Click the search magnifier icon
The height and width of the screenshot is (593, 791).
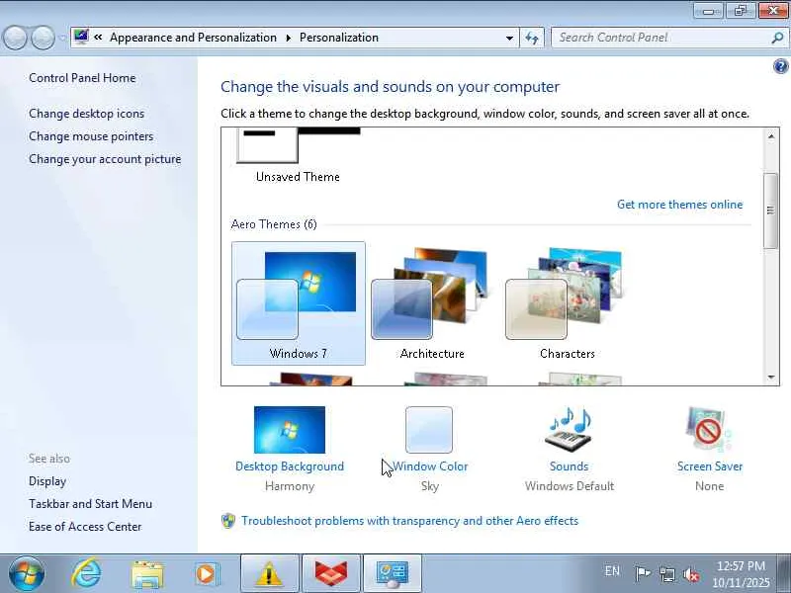[777, 38]
